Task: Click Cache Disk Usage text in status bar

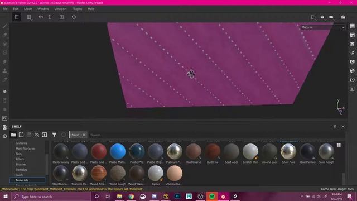Action: [337, 189]
